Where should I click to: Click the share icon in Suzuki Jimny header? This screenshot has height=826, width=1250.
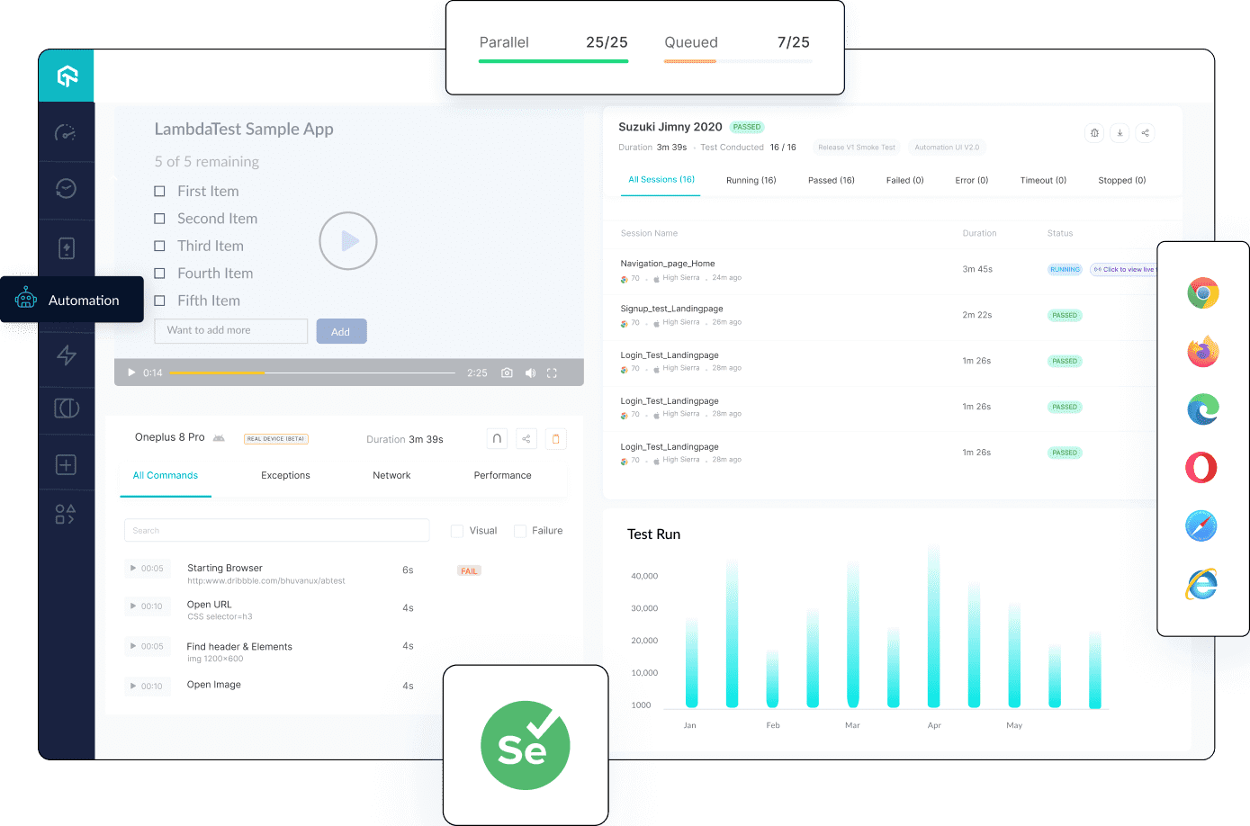tap(1145, 133)
